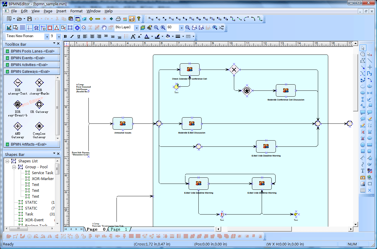This screenshot has width=377, height=249.
Task: Click the Save disk icon
Action: pos(29,19)
